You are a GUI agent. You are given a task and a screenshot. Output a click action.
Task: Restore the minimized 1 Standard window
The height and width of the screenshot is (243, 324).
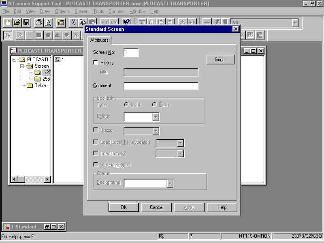tap(47, 227)
